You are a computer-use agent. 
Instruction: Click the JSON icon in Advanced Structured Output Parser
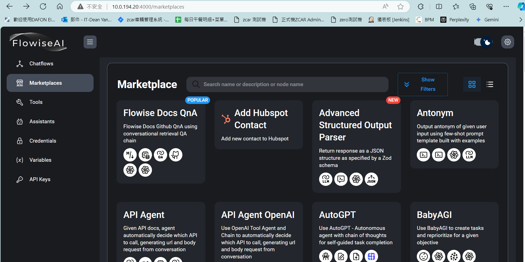[x=371, y=179]
